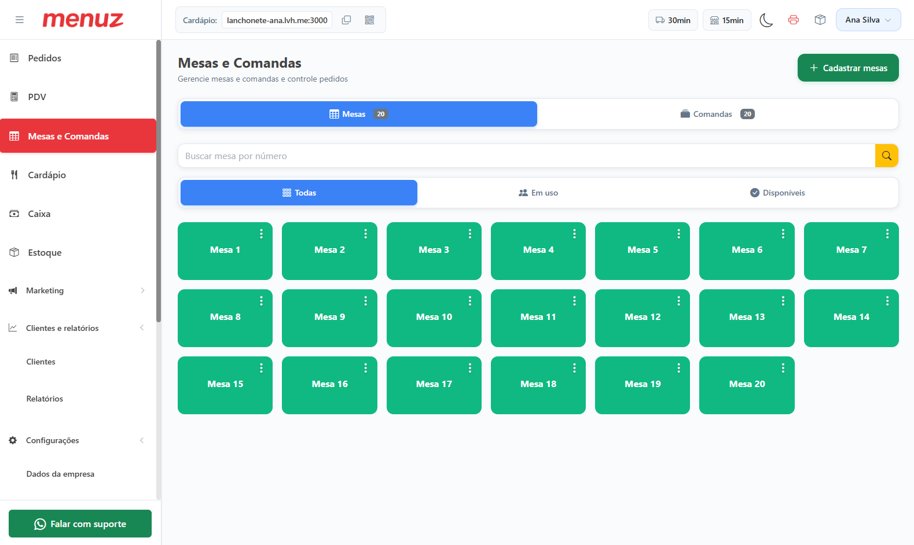Click the sidebar vertical scrollbar
Image resolution: width=914 pixels, height=545 pixels.
[159, 181]
